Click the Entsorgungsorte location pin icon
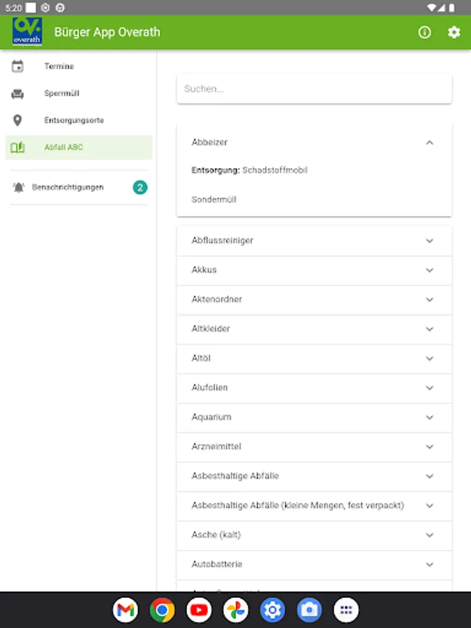 (x=18, y=120)
